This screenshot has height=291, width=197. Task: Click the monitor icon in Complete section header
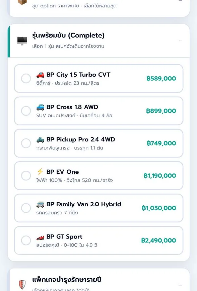pos(22,41)
